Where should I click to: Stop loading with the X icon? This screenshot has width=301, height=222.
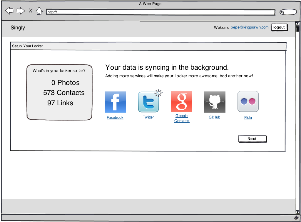(x=31, y=11)
